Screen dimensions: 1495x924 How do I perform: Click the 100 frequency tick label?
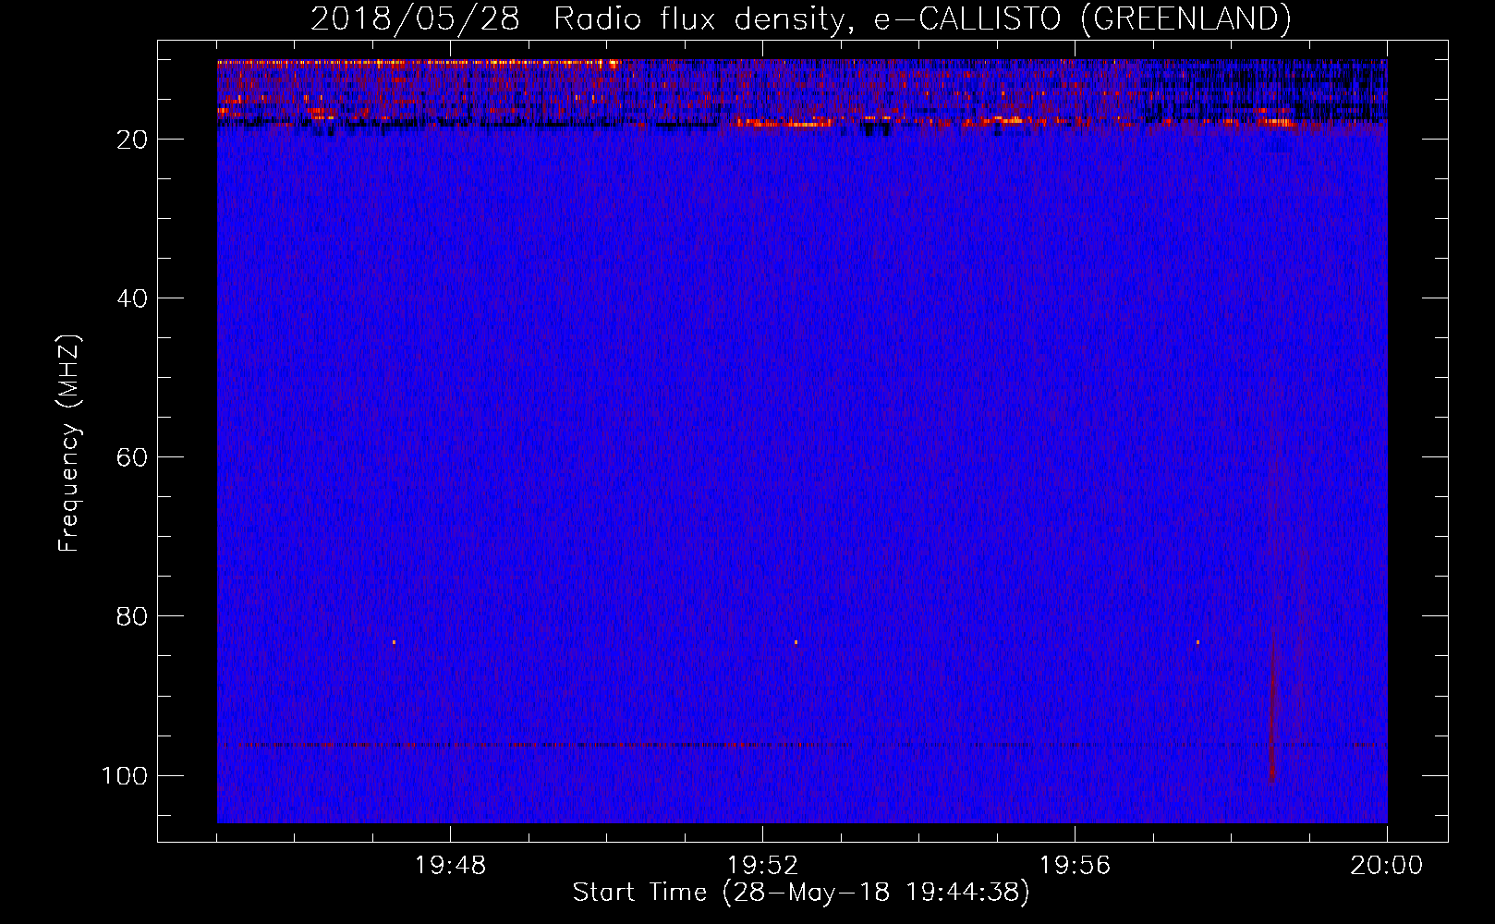pyautogui.click(x=125, y=775)
